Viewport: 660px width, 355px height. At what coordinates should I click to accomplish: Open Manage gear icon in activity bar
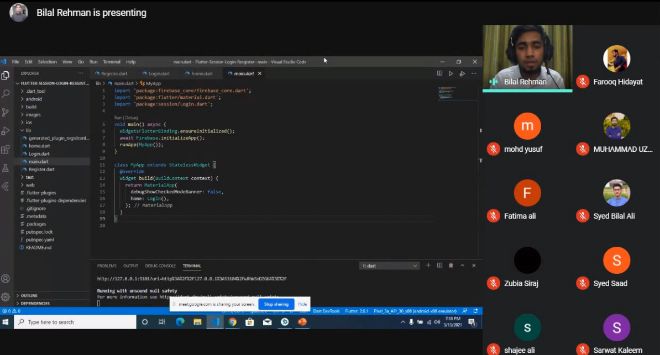coord(6,297)
